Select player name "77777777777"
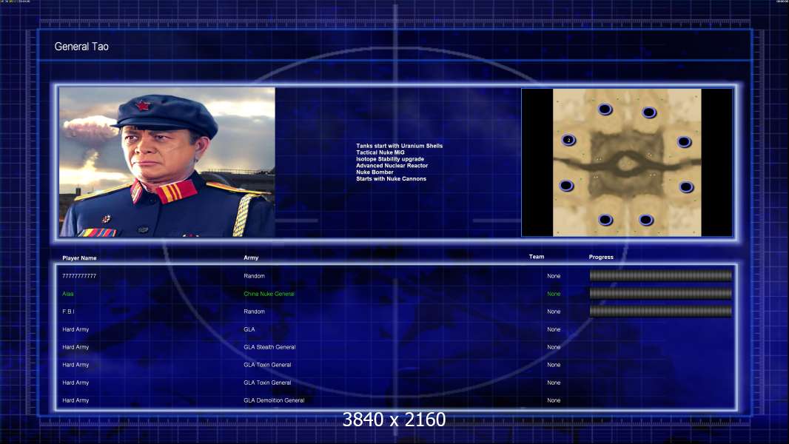 coord(79,276)
